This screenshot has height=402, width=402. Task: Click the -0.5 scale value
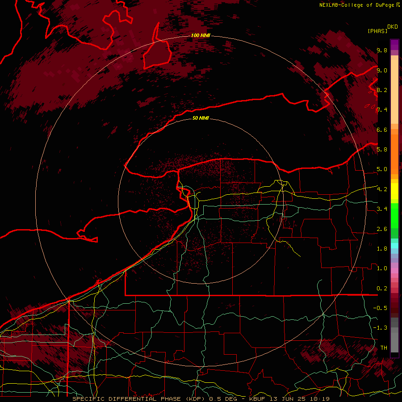380,308
